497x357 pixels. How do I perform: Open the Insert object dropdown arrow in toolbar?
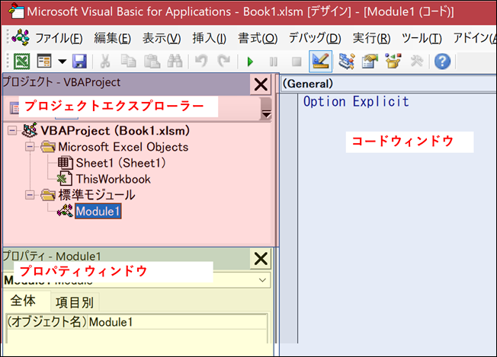point(63,61)
